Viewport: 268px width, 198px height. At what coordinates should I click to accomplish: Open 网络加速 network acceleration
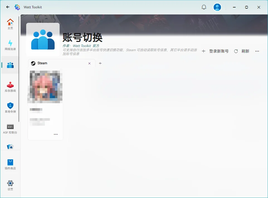[x=10, y=45]
